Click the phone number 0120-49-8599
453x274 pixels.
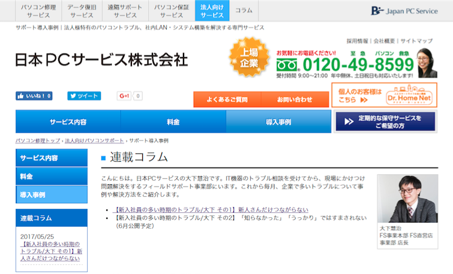[x=358, y=65]
